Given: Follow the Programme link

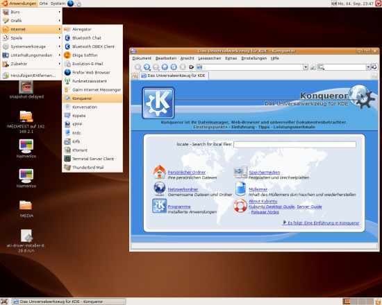Looking at the screenshot, I should [179, 207].
